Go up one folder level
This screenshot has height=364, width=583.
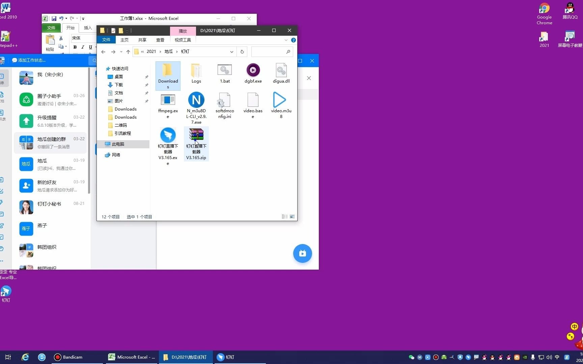tap(128, 52)
